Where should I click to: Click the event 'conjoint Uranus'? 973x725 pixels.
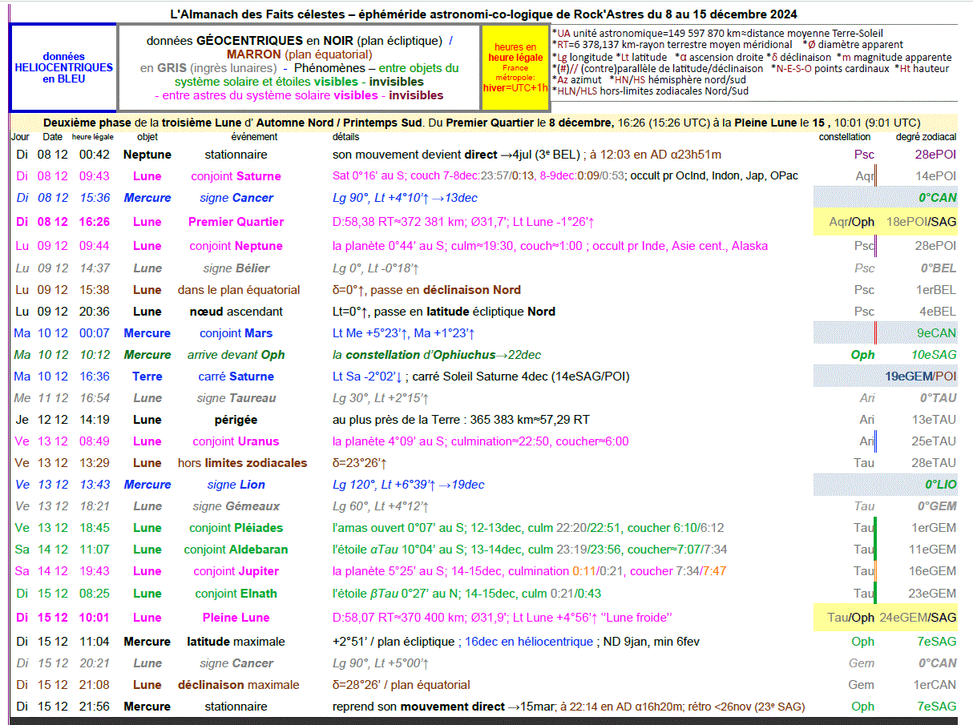(x=236, y=441)
